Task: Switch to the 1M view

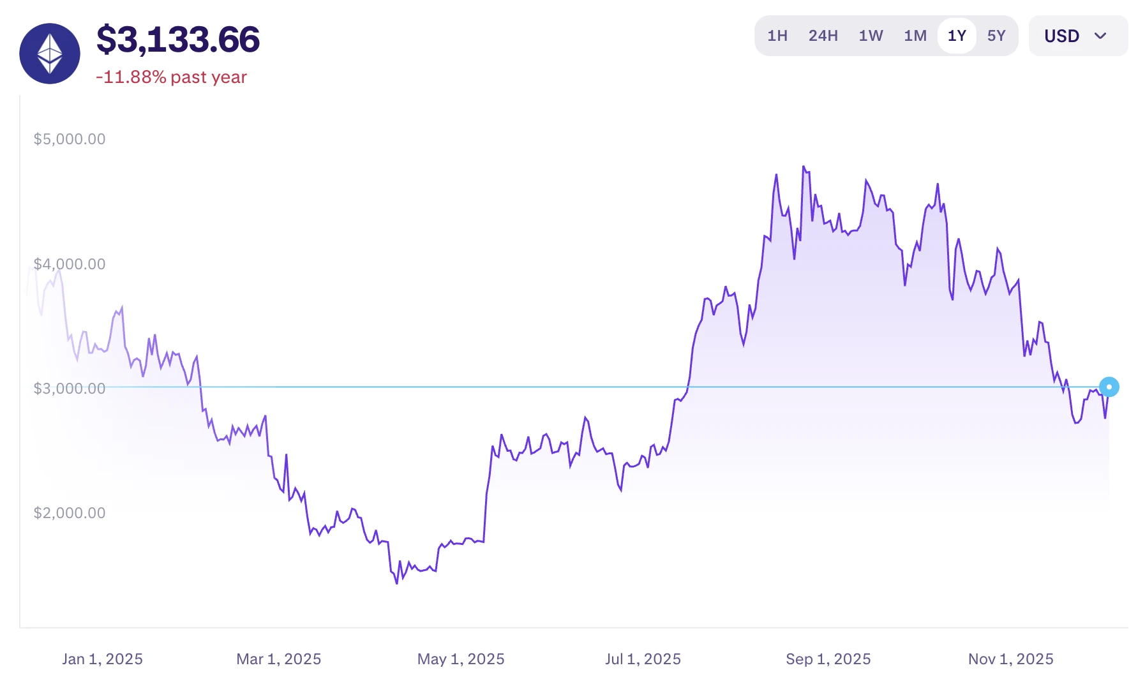Action: 915,36
